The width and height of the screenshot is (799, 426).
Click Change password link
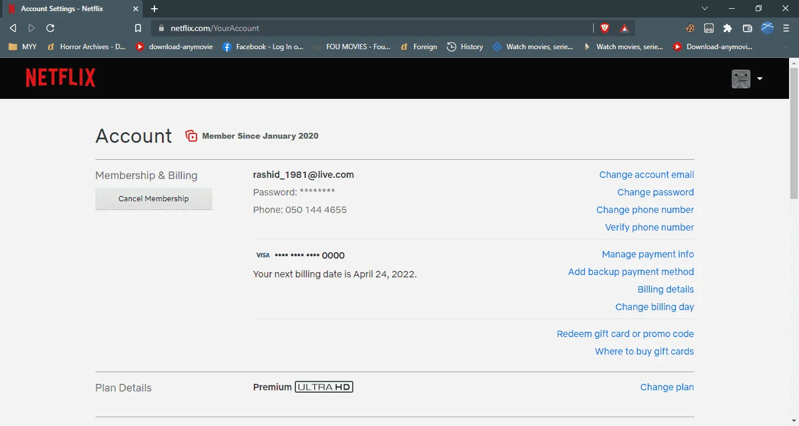[656, 193]
